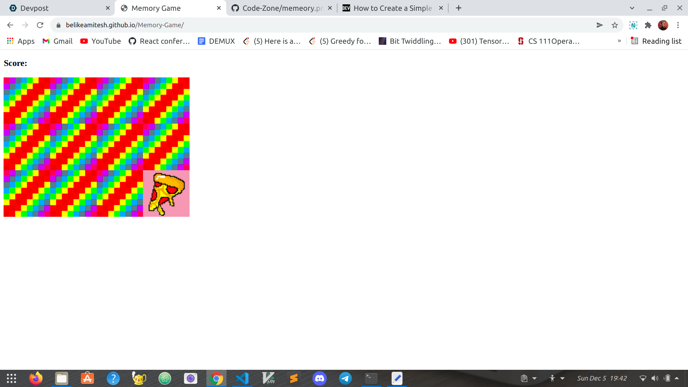
Task: Open the Telegram app from the dock
Action: pos(345,378)
